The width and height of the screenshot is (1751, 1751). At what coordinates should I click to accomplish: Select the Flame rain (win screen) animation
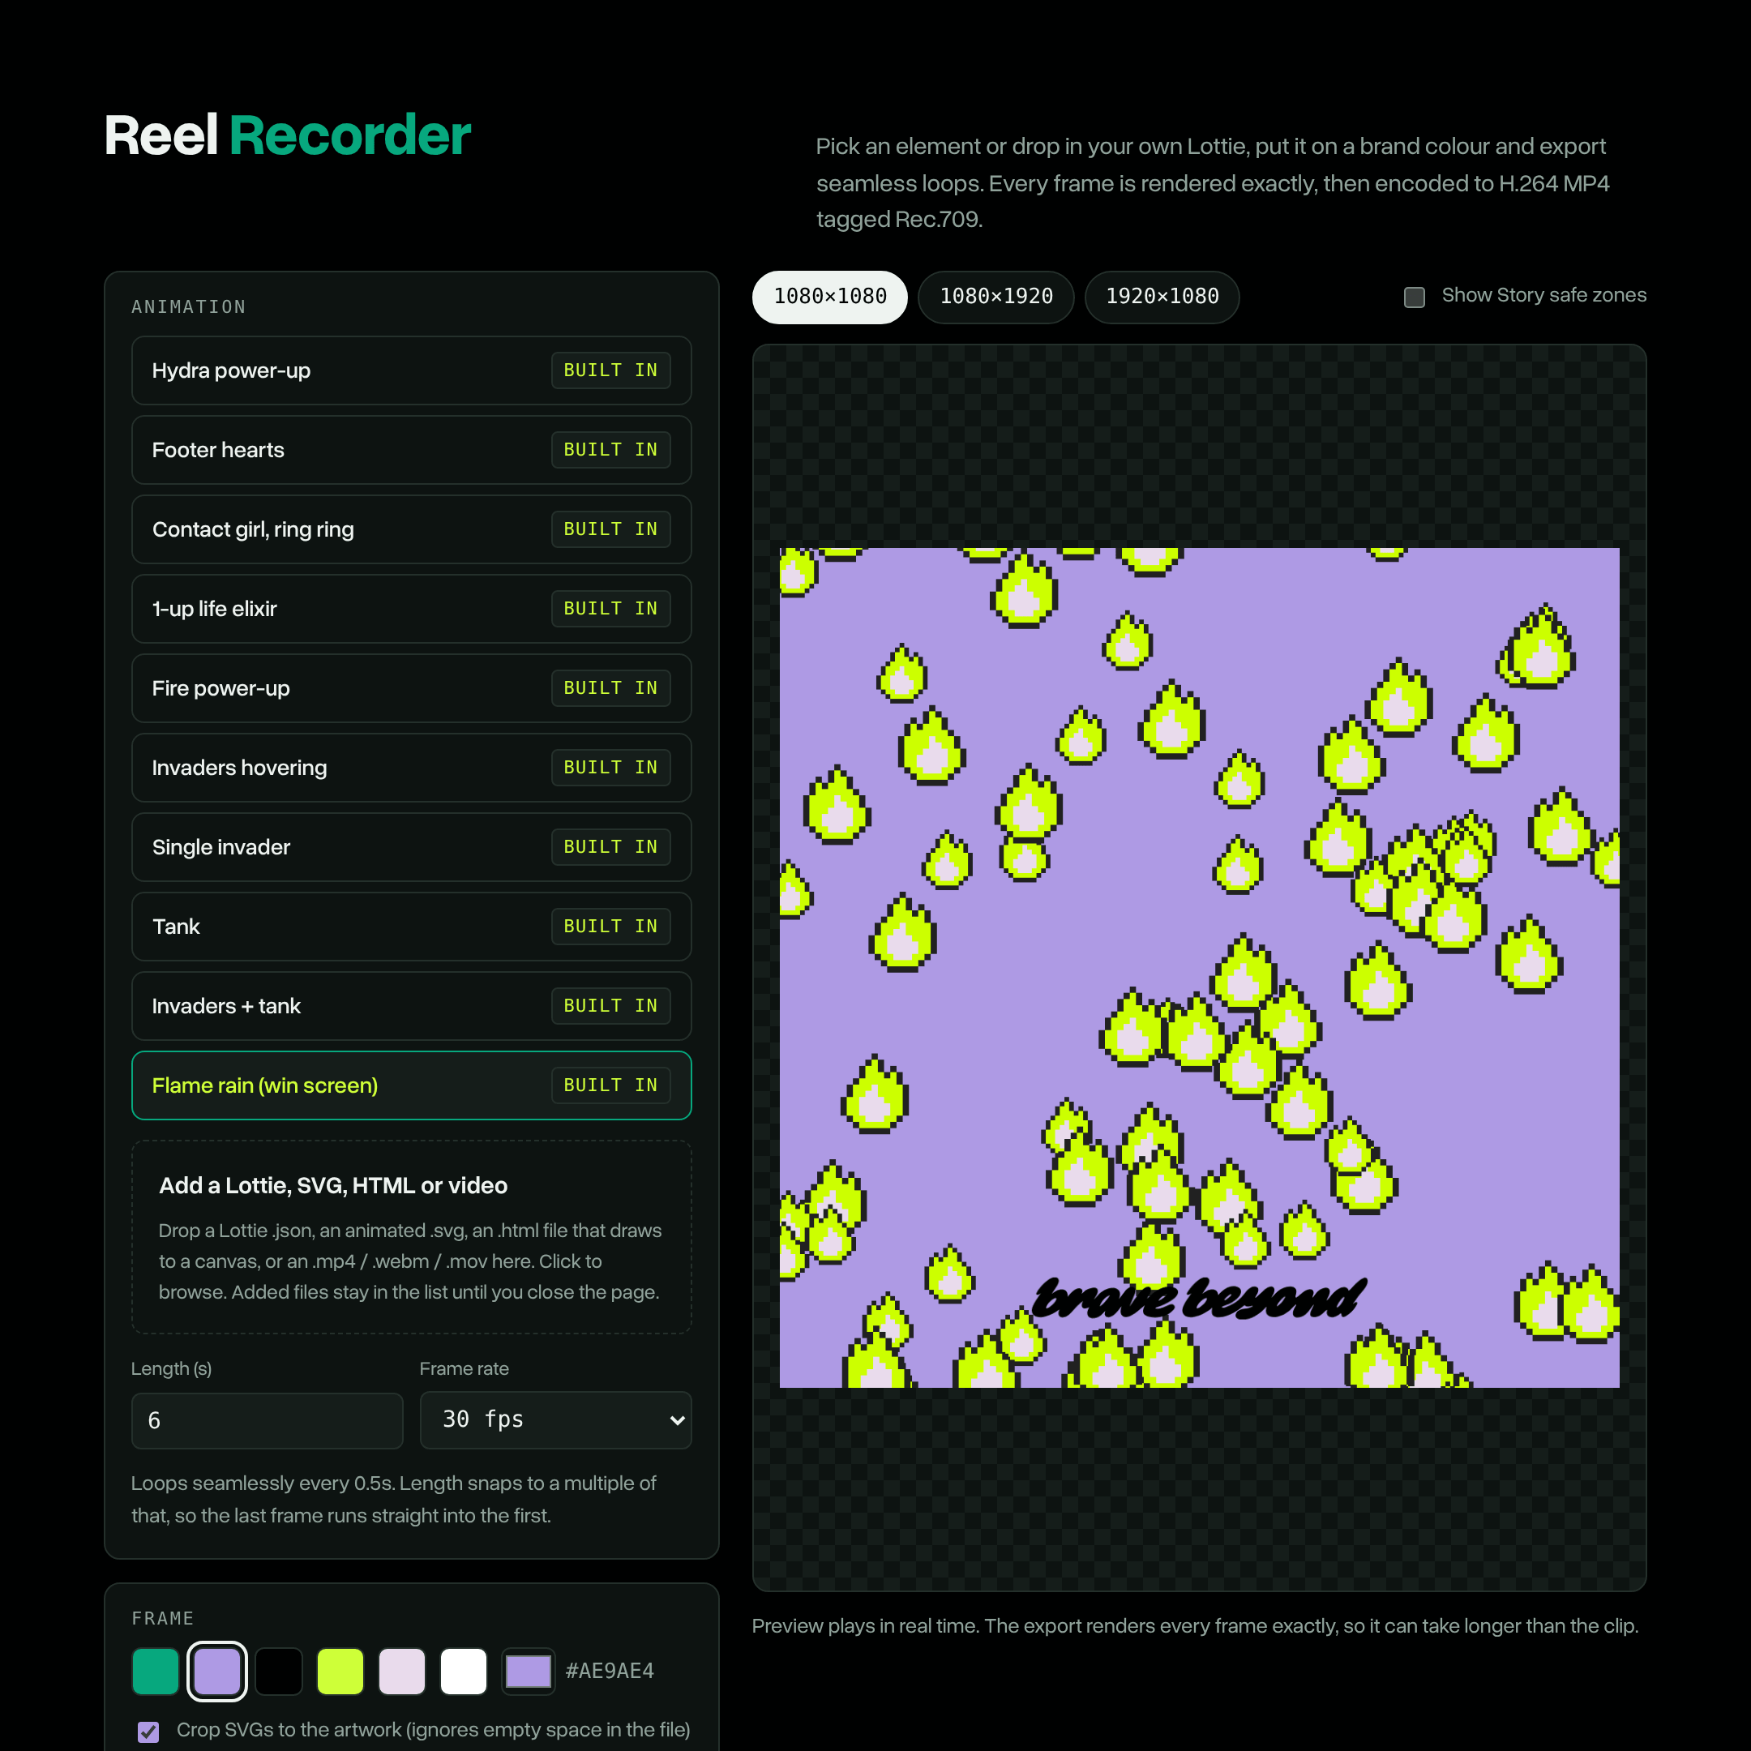click(412, 1085)
